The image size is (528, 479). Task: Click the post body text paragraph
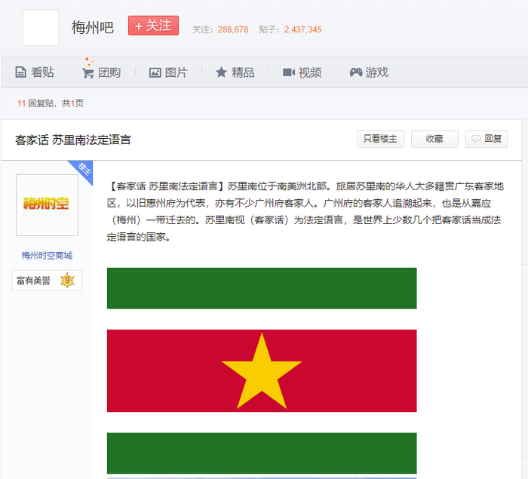(x=305, y=211)
